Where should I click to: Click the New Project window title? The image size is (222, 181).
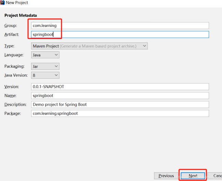coord(17,2)
